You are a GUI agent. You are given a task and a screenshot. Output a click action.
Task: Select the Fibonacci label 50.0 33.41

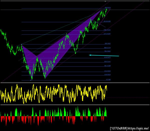(x=107, y=61)
